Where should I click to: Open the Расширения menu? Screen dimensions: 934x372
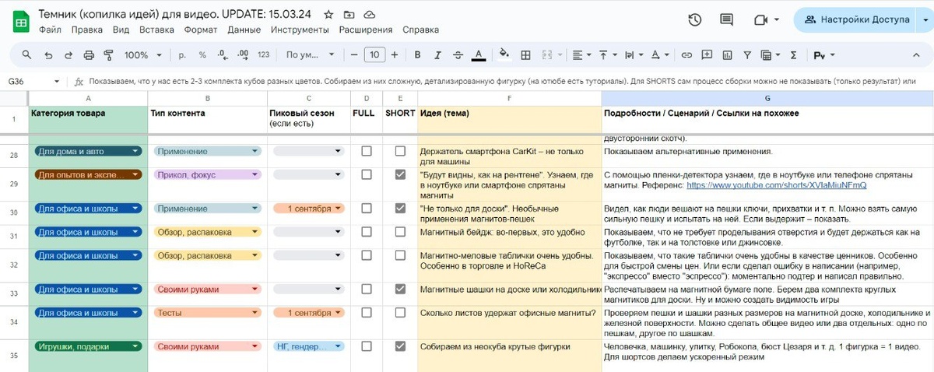366,30
